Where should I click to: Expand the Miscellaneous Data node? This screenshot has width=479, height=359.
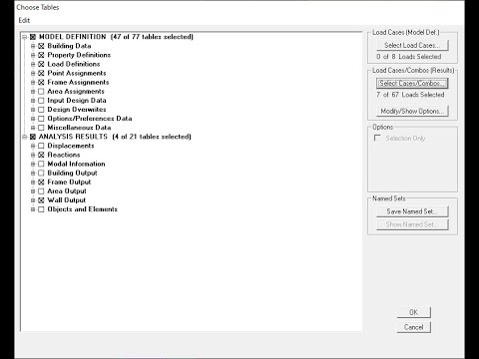click(x=33, y=128)
